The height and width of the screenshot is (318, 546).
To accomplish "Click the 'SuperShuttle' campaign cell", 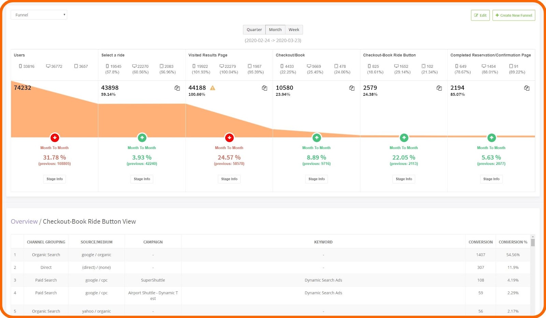I will point(153,280).
